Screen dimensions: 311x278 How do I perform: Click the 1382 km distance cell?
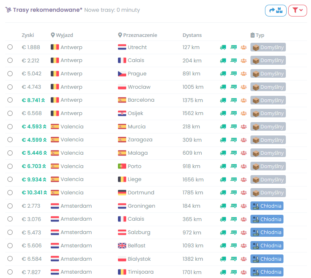click(193, 259)
